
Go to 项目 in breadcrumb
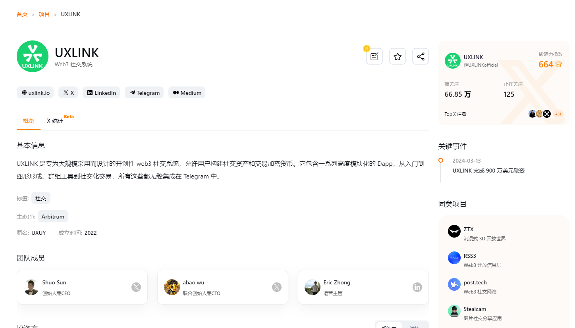coord(44,14)
